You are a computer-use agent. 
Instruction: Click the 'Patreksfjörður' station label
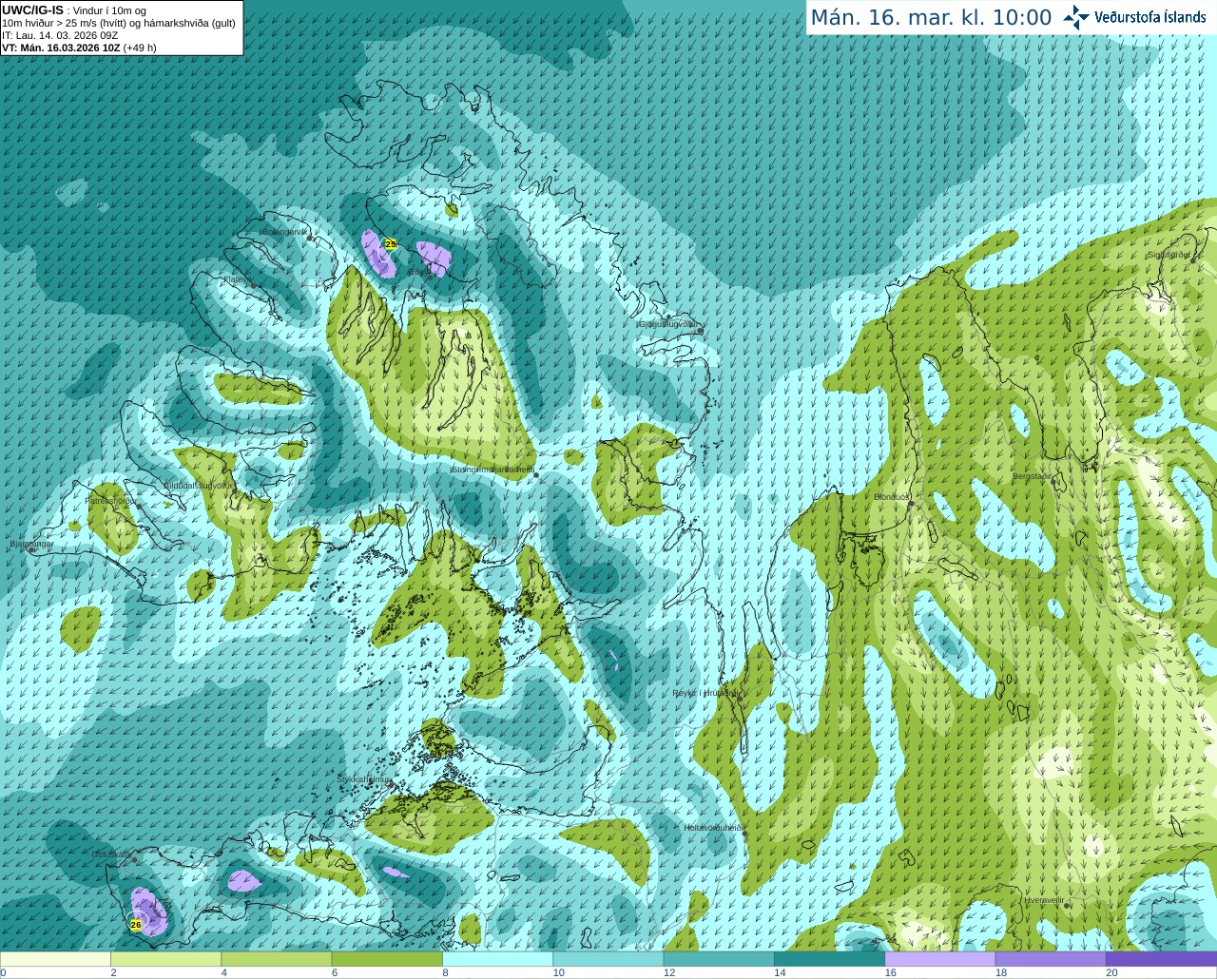(x=110, y=500)
